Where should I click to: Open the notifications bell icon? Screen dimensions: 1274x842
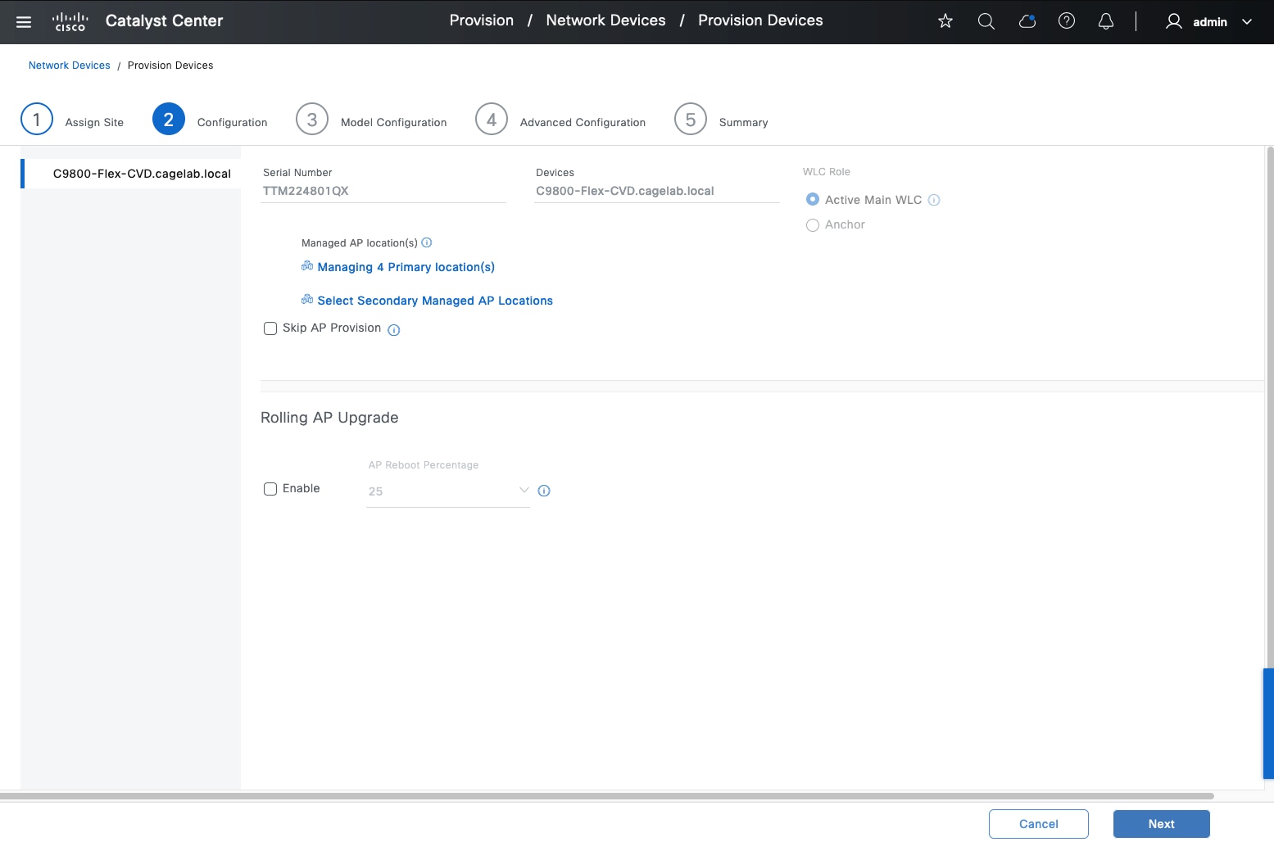(x=1106, y=21)
